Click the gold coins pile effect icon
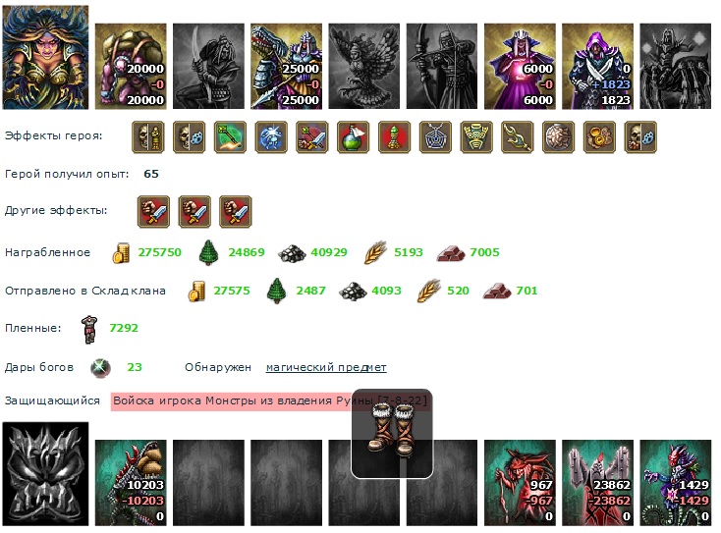 pyautogui.click(x=599, y=136)
